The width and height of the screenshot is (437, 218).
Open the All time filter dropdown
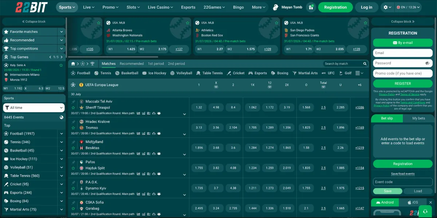[x=34, y=108]
